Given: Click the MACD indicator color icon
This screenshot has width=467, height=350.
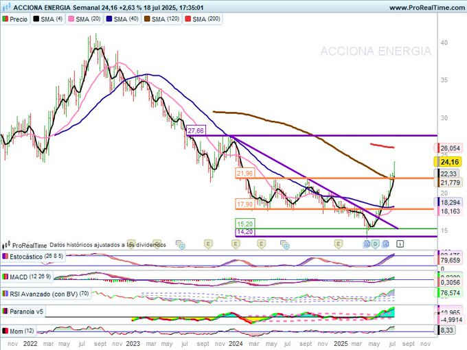Looking at the screenshot, I should 5,277.
